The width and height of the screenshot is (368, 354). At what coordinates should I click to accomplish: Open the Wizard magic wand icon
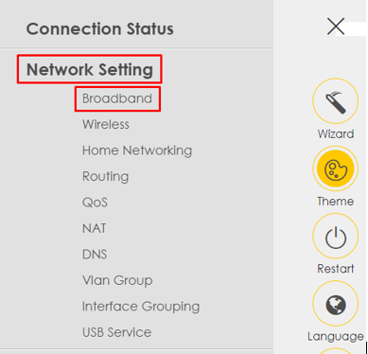pos(335,101)
